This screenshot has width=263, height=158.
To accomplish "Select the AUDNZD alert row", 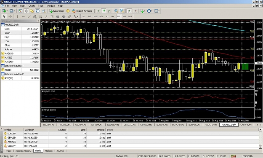I will coord(131,142).
